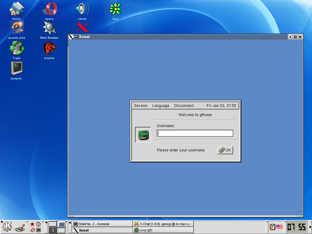Click the red star panel icon

coord(32,224)
